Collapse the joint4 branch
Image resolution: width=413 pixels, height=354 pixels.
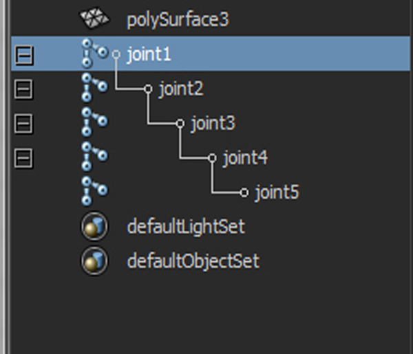[x=23, y=158]
